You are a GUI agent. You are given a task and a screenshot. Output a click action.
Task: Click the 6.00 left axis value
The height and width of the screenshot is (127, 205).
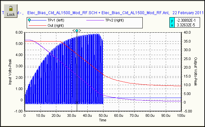(x=19, y=32)
